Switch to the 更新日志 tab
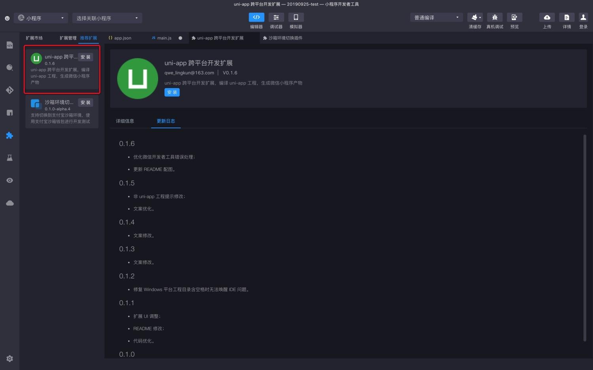 point(166,121)
